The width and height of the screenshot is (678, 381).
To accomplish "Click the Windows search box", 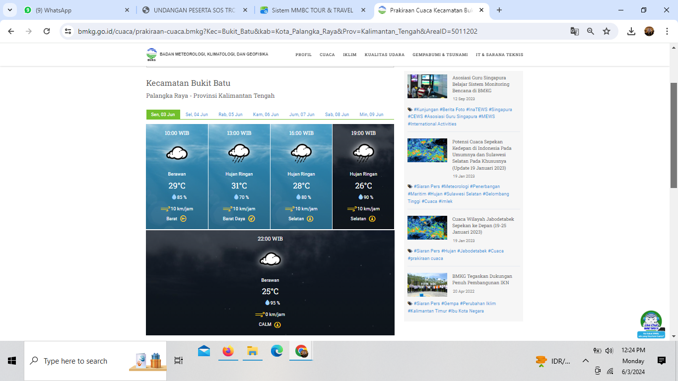I will (x=95, y=361).
